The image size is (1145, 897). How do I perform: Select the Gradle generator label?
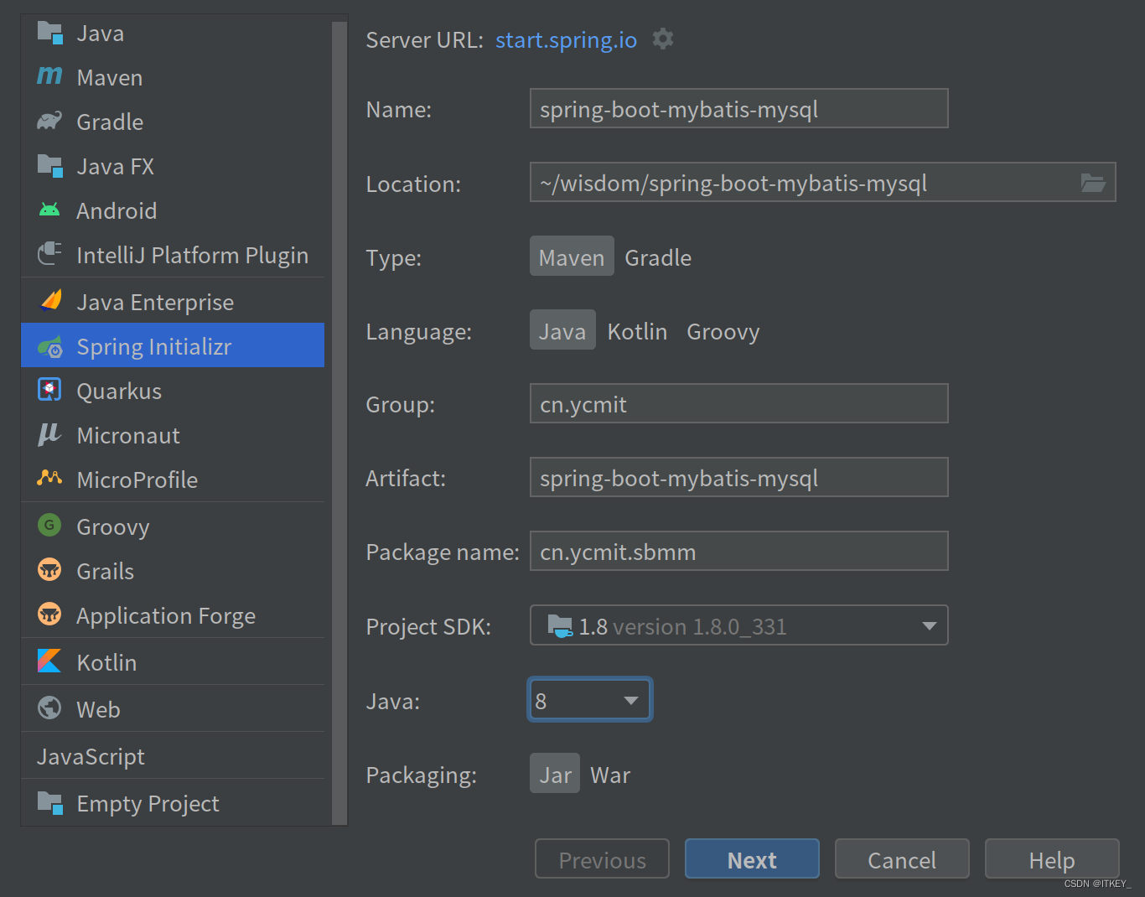click(x=110, y=122)
